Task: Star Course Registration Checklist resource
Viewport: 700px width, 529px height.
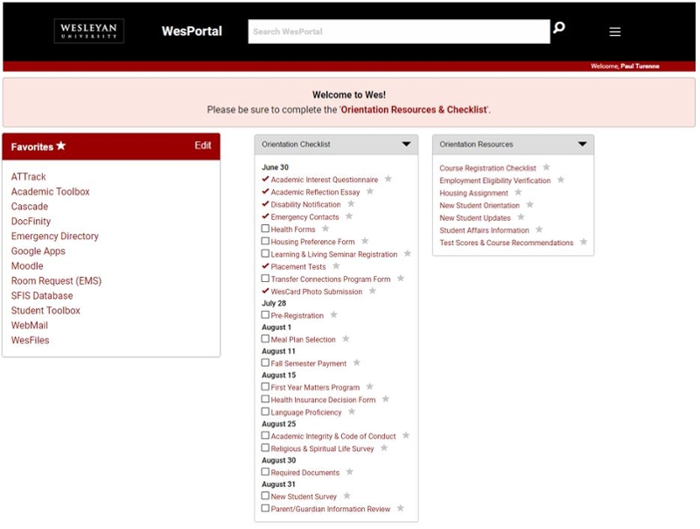Action: pyautogui.click(x=546, y=167)
